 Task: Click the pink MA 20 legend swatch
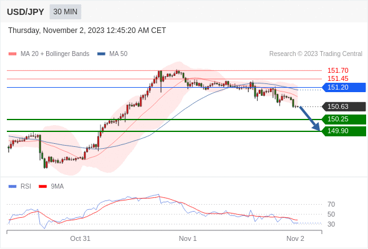point(12,54)
